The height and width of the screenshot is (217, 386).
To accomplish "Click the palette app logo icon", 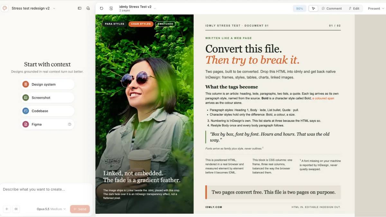I will click(5, 8).
